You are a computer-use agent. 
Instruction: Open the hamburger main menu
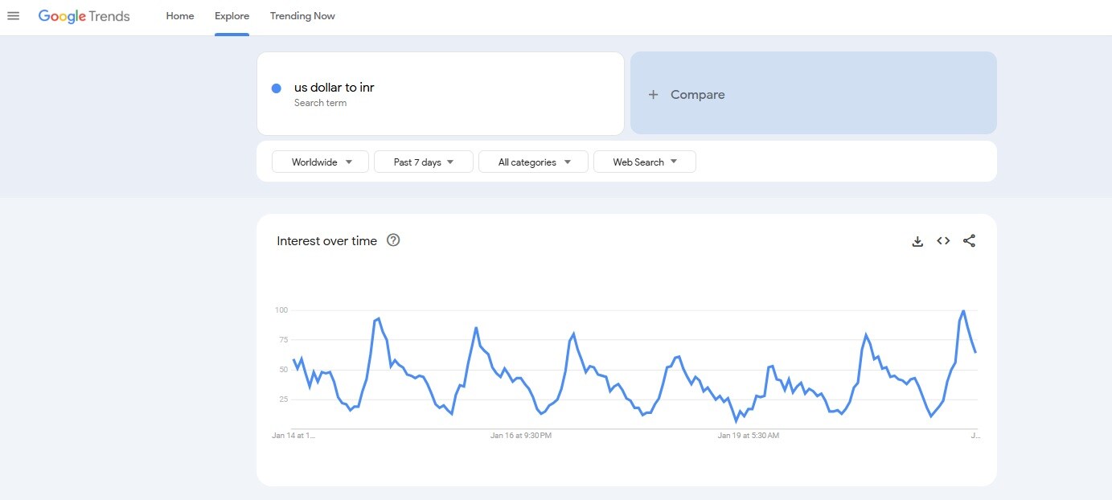(x=13, y=16)
